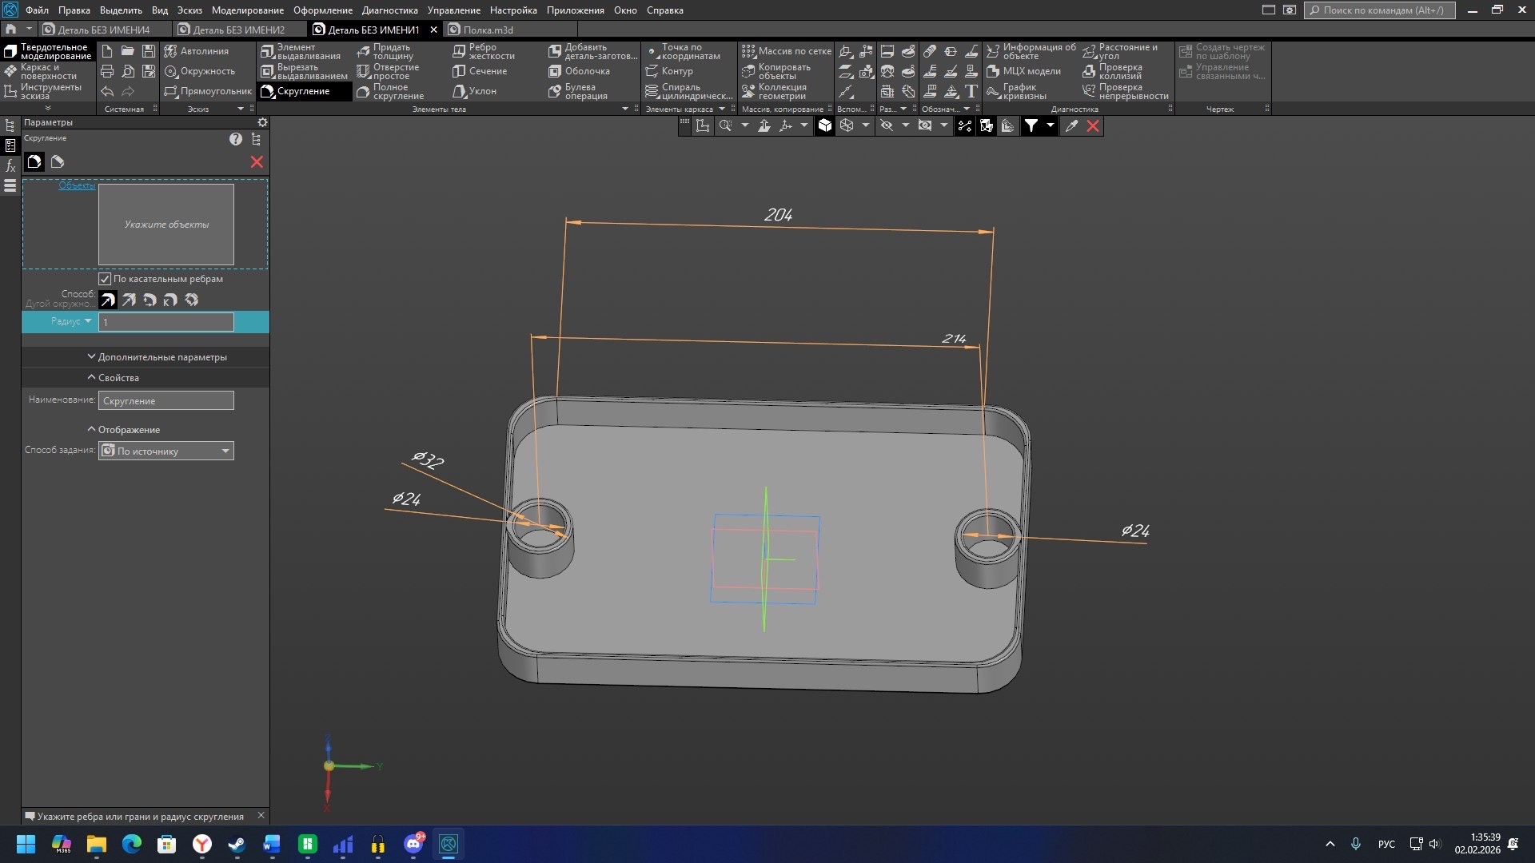Open the Способ задания По источнику dropdown

coord(165,451)
